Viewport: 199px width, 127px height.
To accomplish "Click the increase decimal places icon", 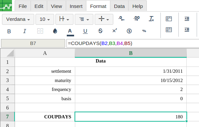I will 137,19.
